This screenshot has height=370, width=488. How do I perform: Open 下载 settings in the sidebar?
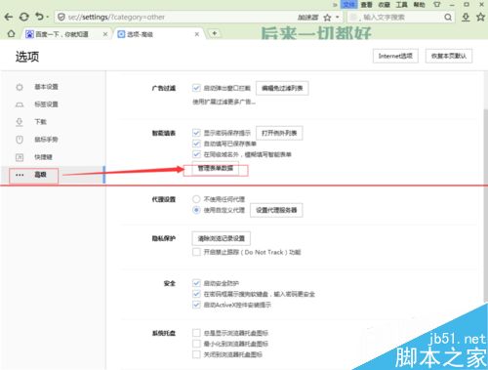(41, 122)
